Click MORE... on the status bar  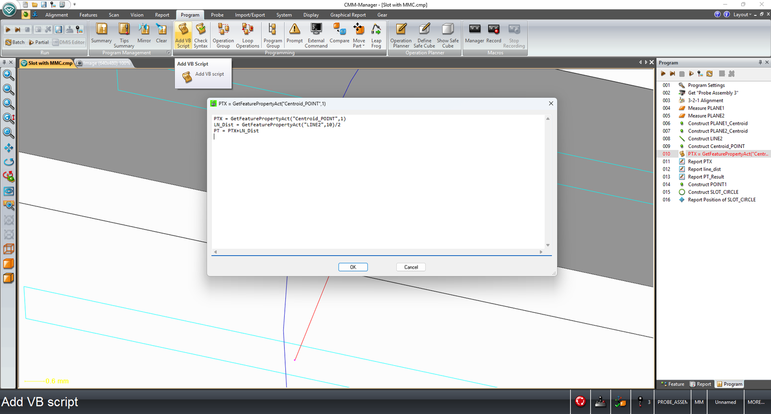point(756,402)
